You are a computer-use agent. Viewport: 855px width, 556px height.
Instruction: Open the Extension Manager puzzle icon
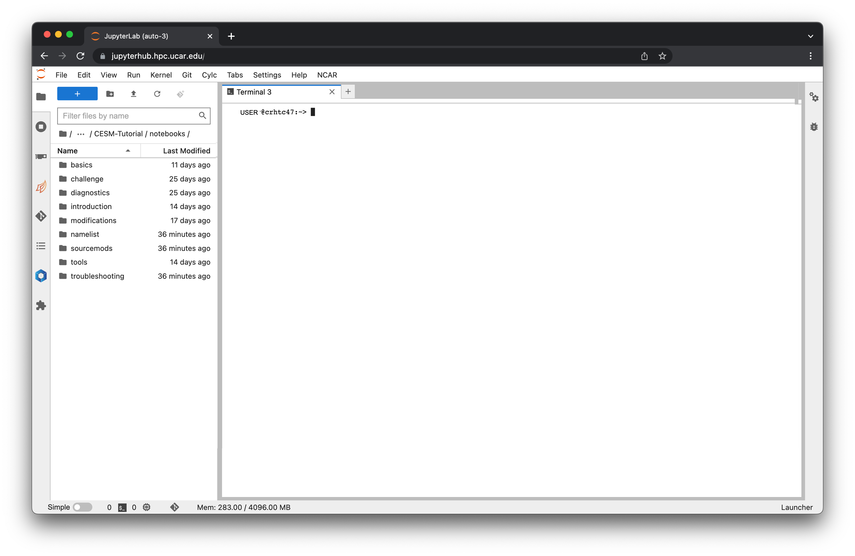point(41,306)
